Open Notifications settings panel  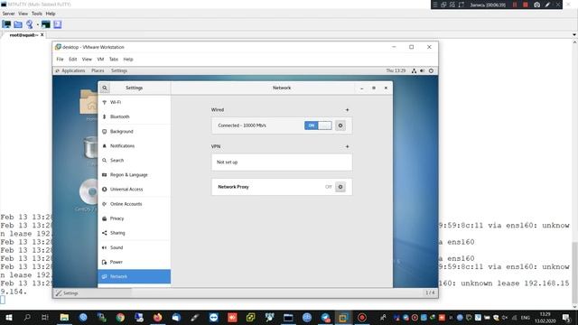[x=135, y=146]
